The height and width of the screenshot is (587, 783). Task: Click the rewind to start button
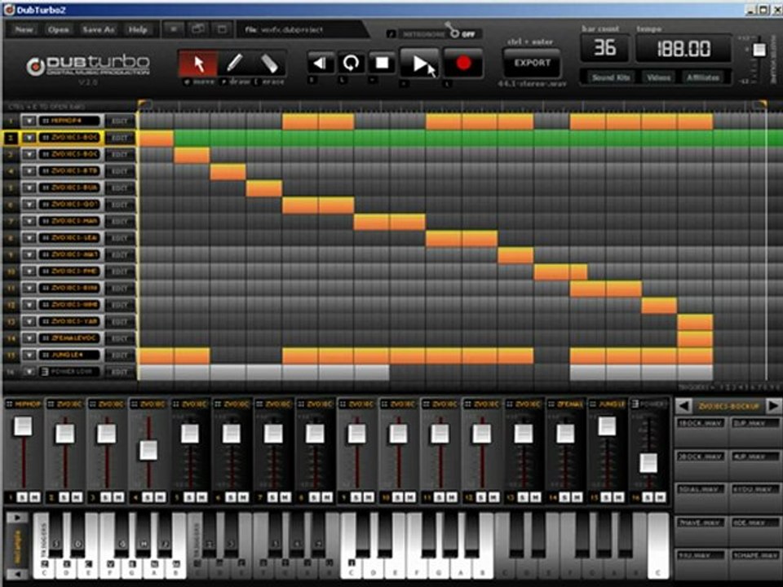point(321,63)
